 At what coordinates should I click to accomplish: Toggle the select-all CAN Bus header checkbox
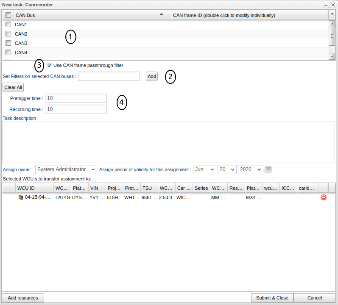(x=8, y=15)
